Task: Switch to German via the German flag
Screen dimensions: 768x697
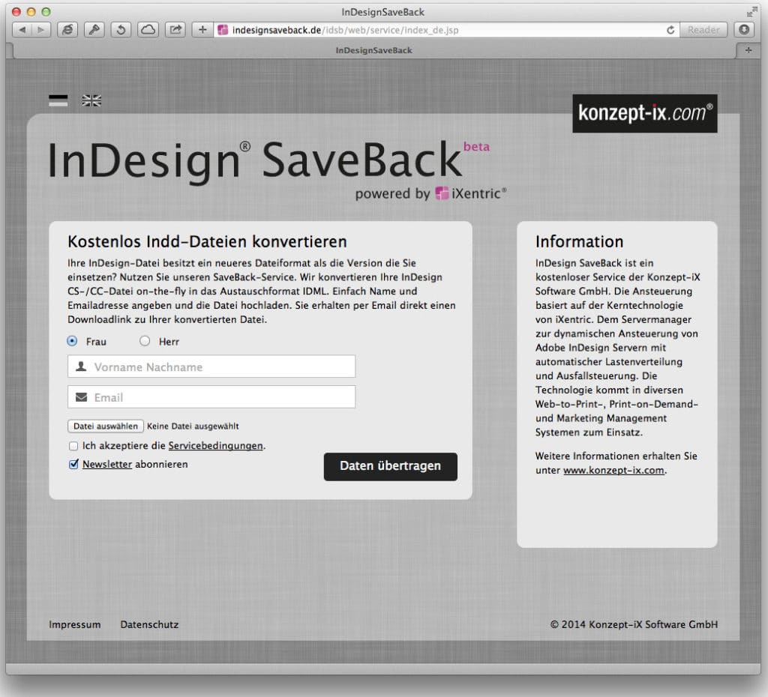Action: [58, 101]
